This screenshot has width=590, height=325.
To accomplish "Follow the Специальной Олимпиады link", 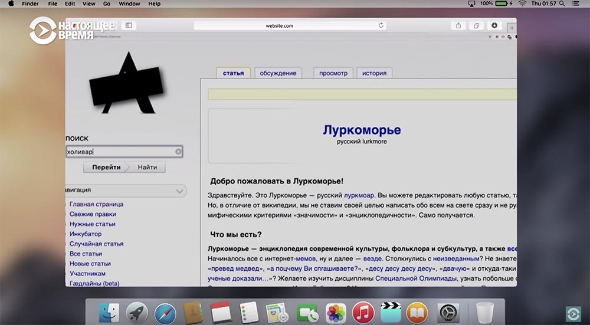I will [x=416, y=278].
